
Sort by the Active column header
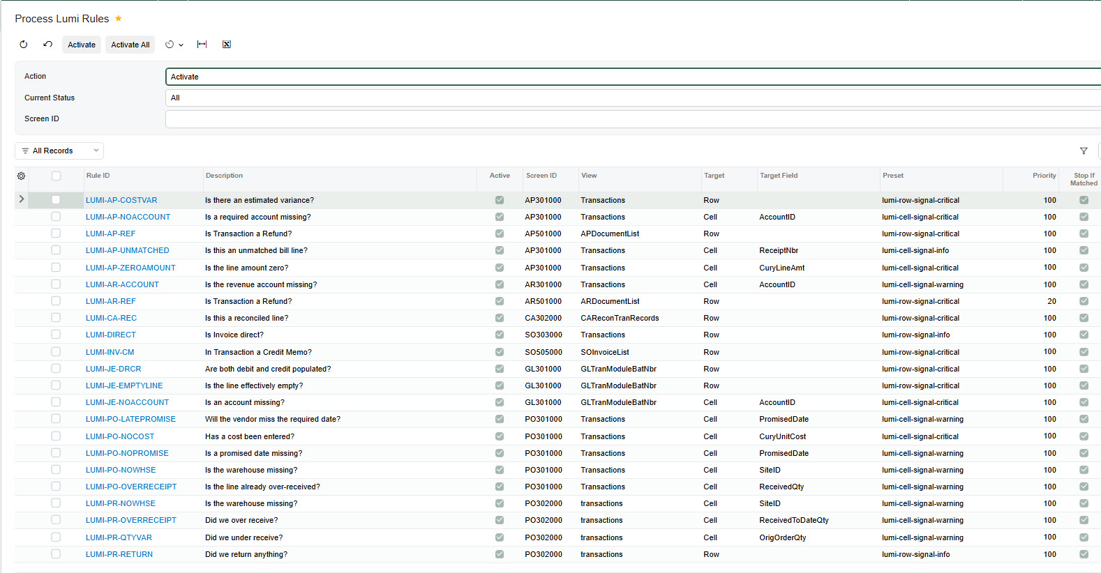click(x=500, y=176)
